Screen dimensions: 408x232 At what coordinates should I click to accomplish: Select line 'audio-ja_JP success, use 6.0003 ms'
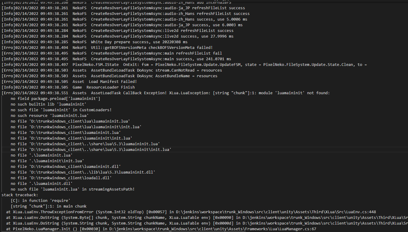click(122, 25)
